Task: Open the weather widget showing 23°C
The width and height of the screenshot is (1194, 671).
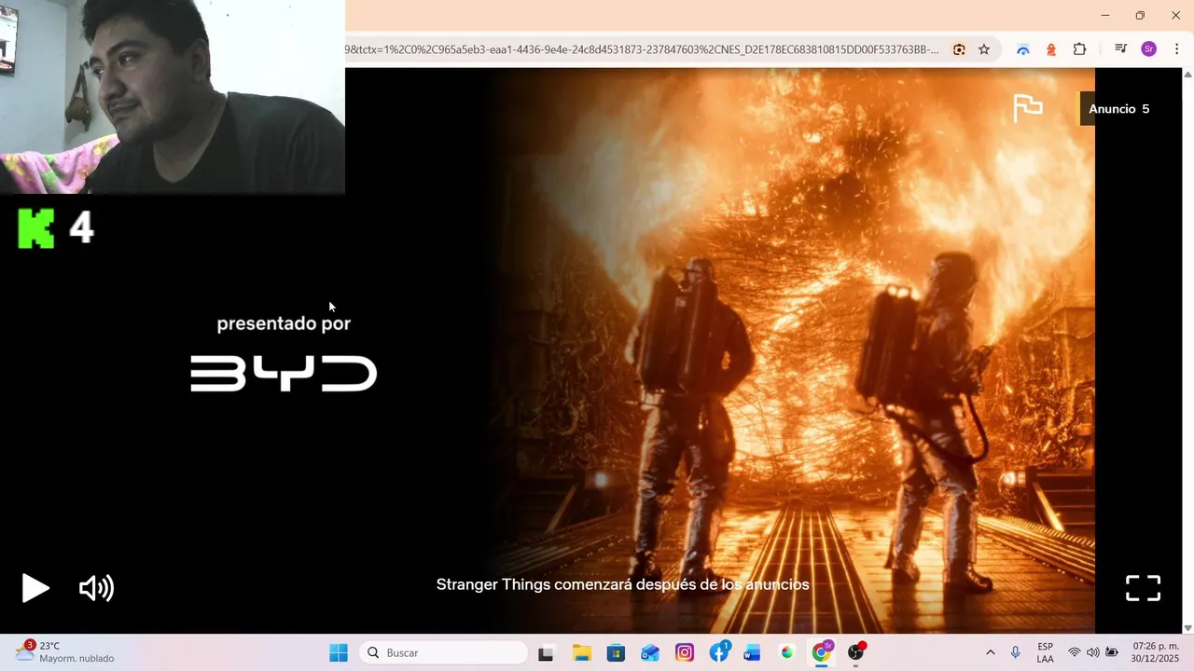Action: pos(65,652)
